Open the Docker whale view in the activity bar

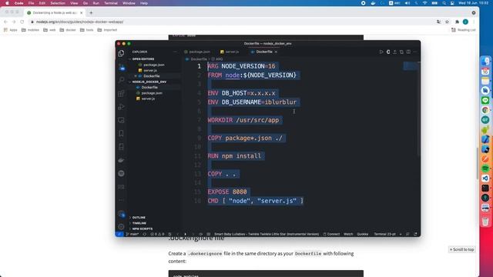[121, 160]
